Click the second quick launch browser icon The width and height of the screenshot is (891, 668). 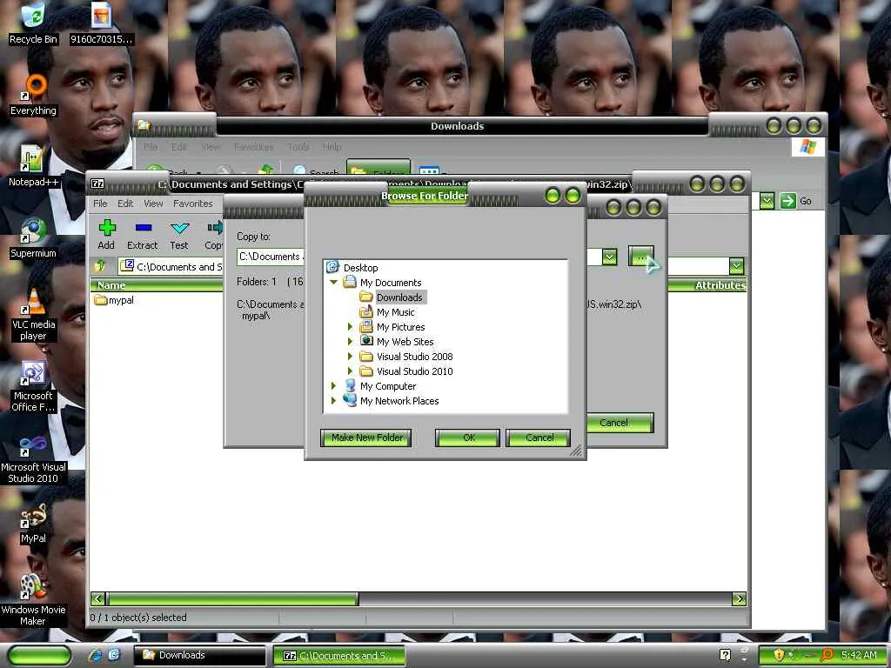tap(114, 655)
